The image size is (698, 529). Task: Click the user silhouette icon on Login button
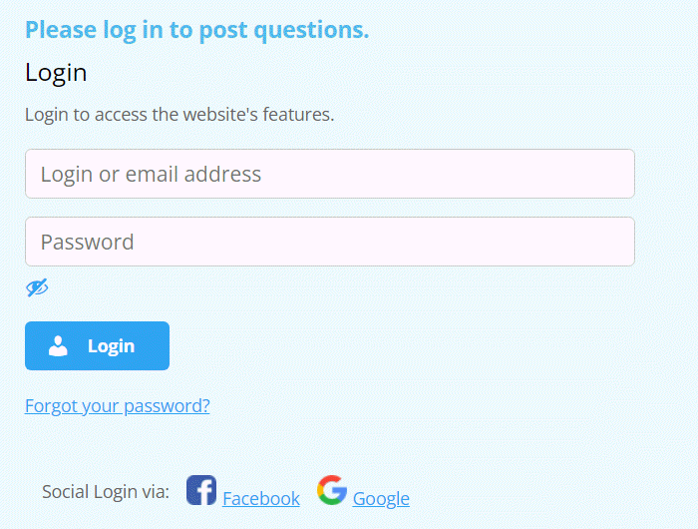point(58,346)
